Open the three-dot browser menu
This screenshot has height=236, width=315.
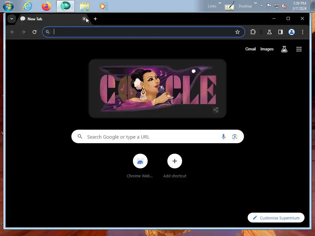303,32
